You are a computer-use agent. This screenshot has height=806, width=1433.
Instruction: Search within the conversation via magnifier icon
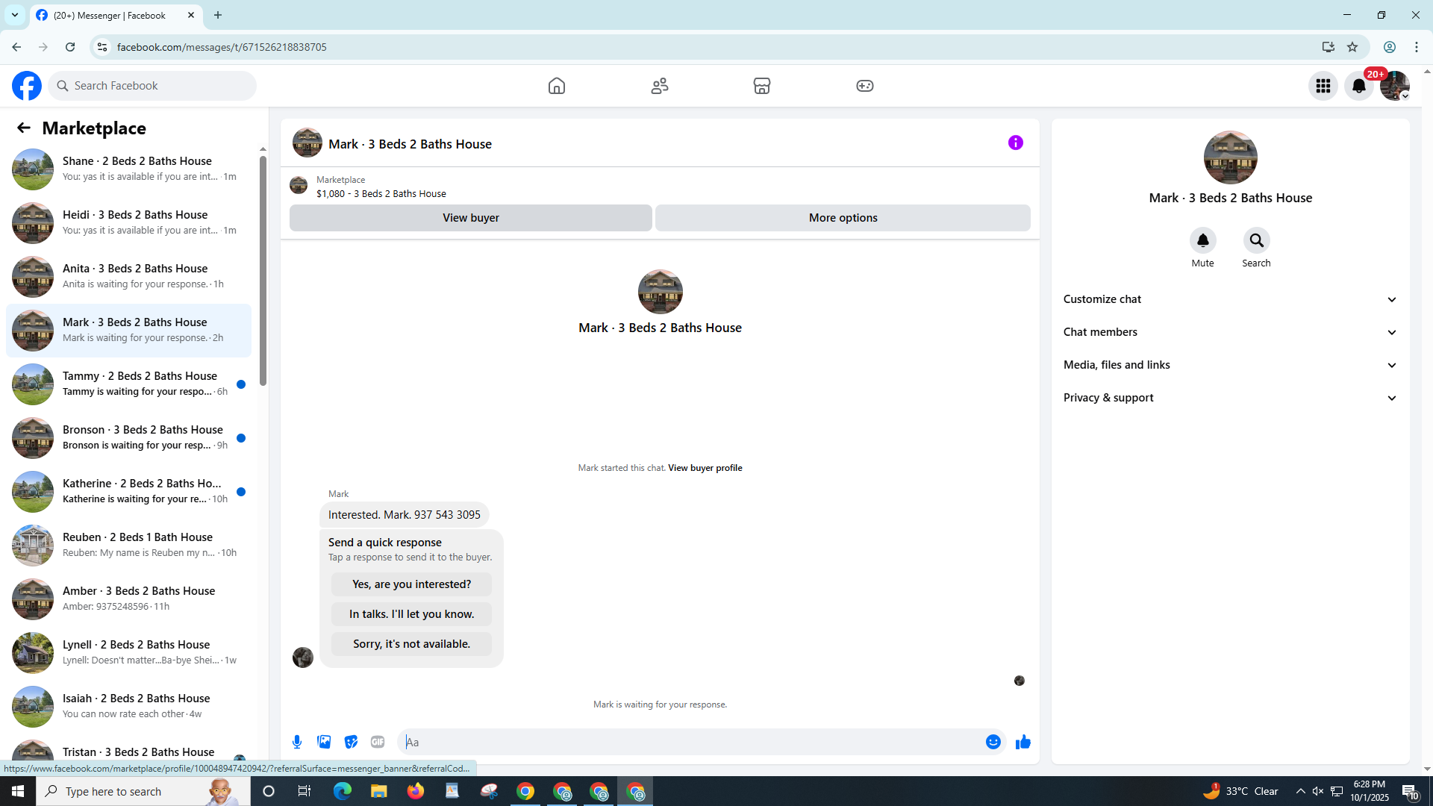(1257, 240)
